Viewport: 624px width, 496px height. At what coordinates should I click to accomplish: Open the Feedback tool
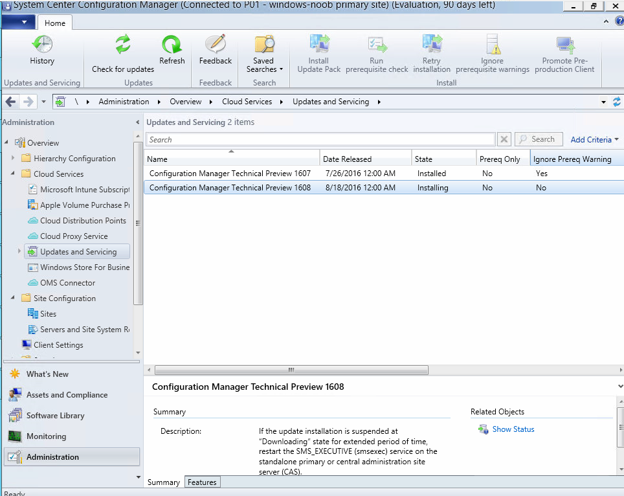coord(216,50)
